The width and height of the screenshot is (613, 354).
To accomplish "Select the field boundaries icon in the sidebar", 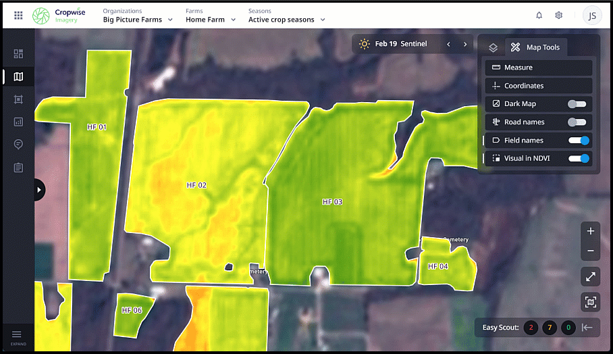I will [18, 99].
